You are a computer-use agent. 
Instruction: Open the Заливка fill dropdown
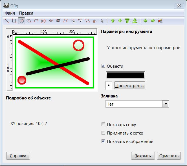[137, 104]
